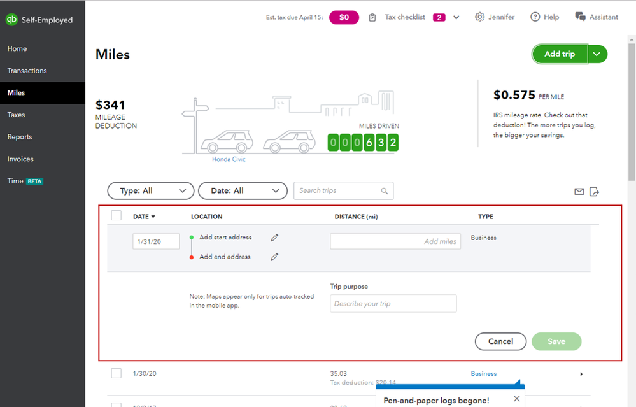Cancel the new trip entry
The height and width of the screenshot is (407, 636).
point(500,341)
